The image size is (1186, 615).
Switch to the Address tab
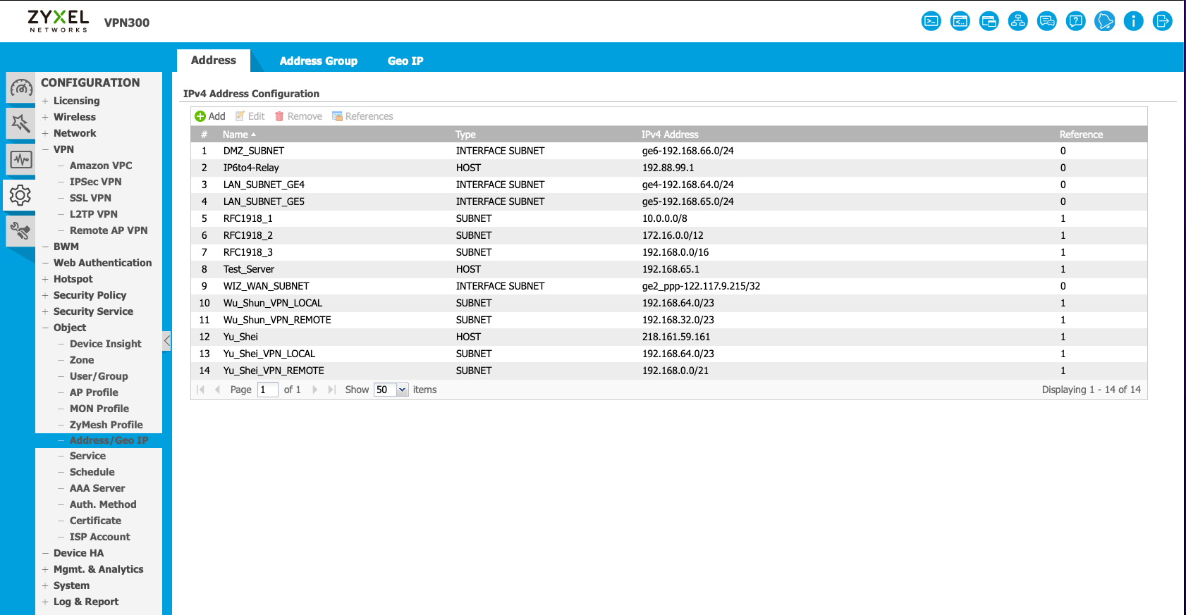tap(214, 61)
